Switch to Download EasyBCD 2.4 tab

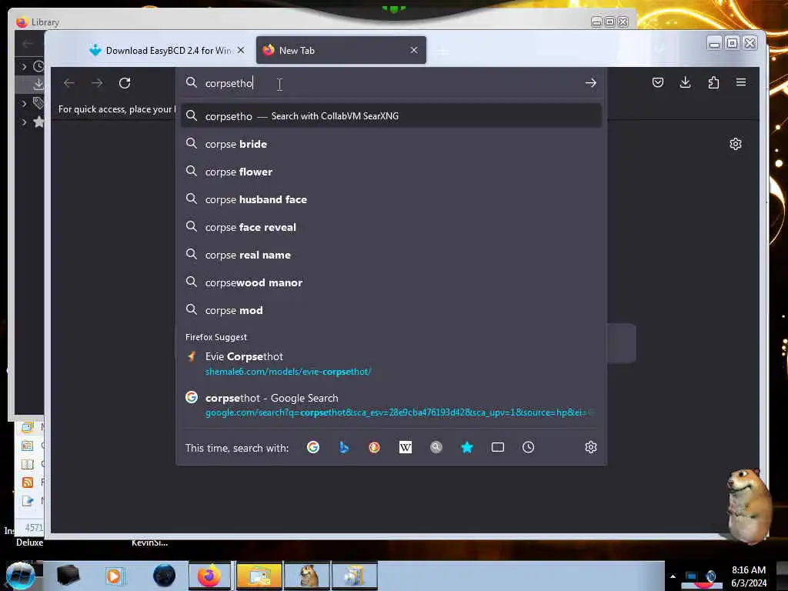pyautogui.click(x=166, y=50)
